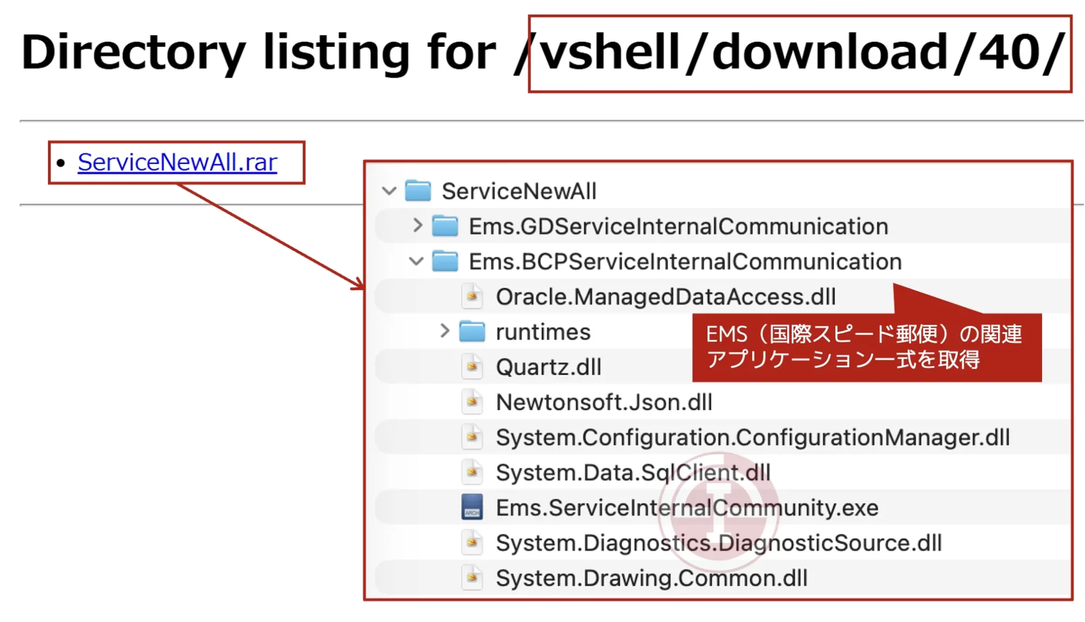Collapse the Ems.BCPServiceInternalCommunication folder chevron
The height and width of the screenshot is (622, 1085).
coord(416,262)
